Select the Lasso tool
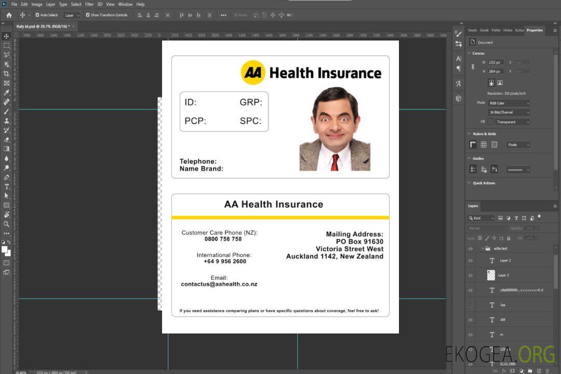The image size is (561, 374). (x=6, y=55)
